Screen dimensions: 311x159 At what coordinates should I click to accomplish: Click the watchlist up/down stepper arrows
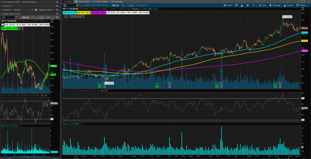click(33, 10)
